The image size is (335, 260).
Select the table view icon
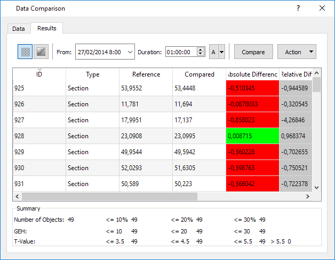click(25, 52)
